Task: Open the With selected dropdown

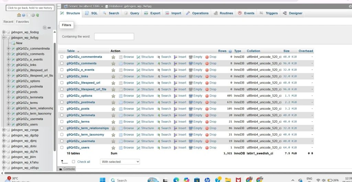Action: (120, 162)
